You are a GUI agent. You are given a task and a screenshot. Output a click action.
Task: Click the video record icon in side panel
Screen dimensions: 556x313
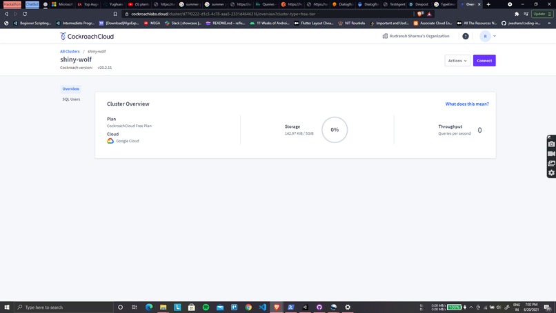click(x=551, y=154)
